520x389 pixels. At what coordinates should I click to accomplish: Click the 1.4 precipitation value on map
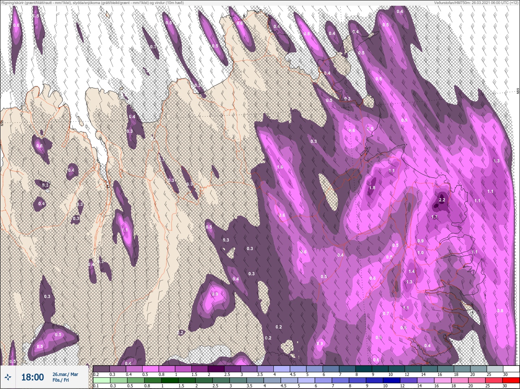(412, 272)
